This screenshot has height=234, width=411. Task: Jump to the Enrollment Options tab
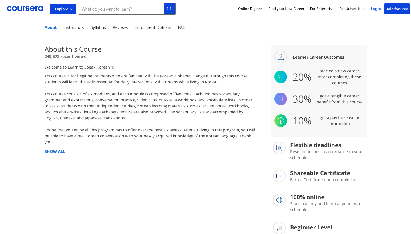tap(153, 27)
